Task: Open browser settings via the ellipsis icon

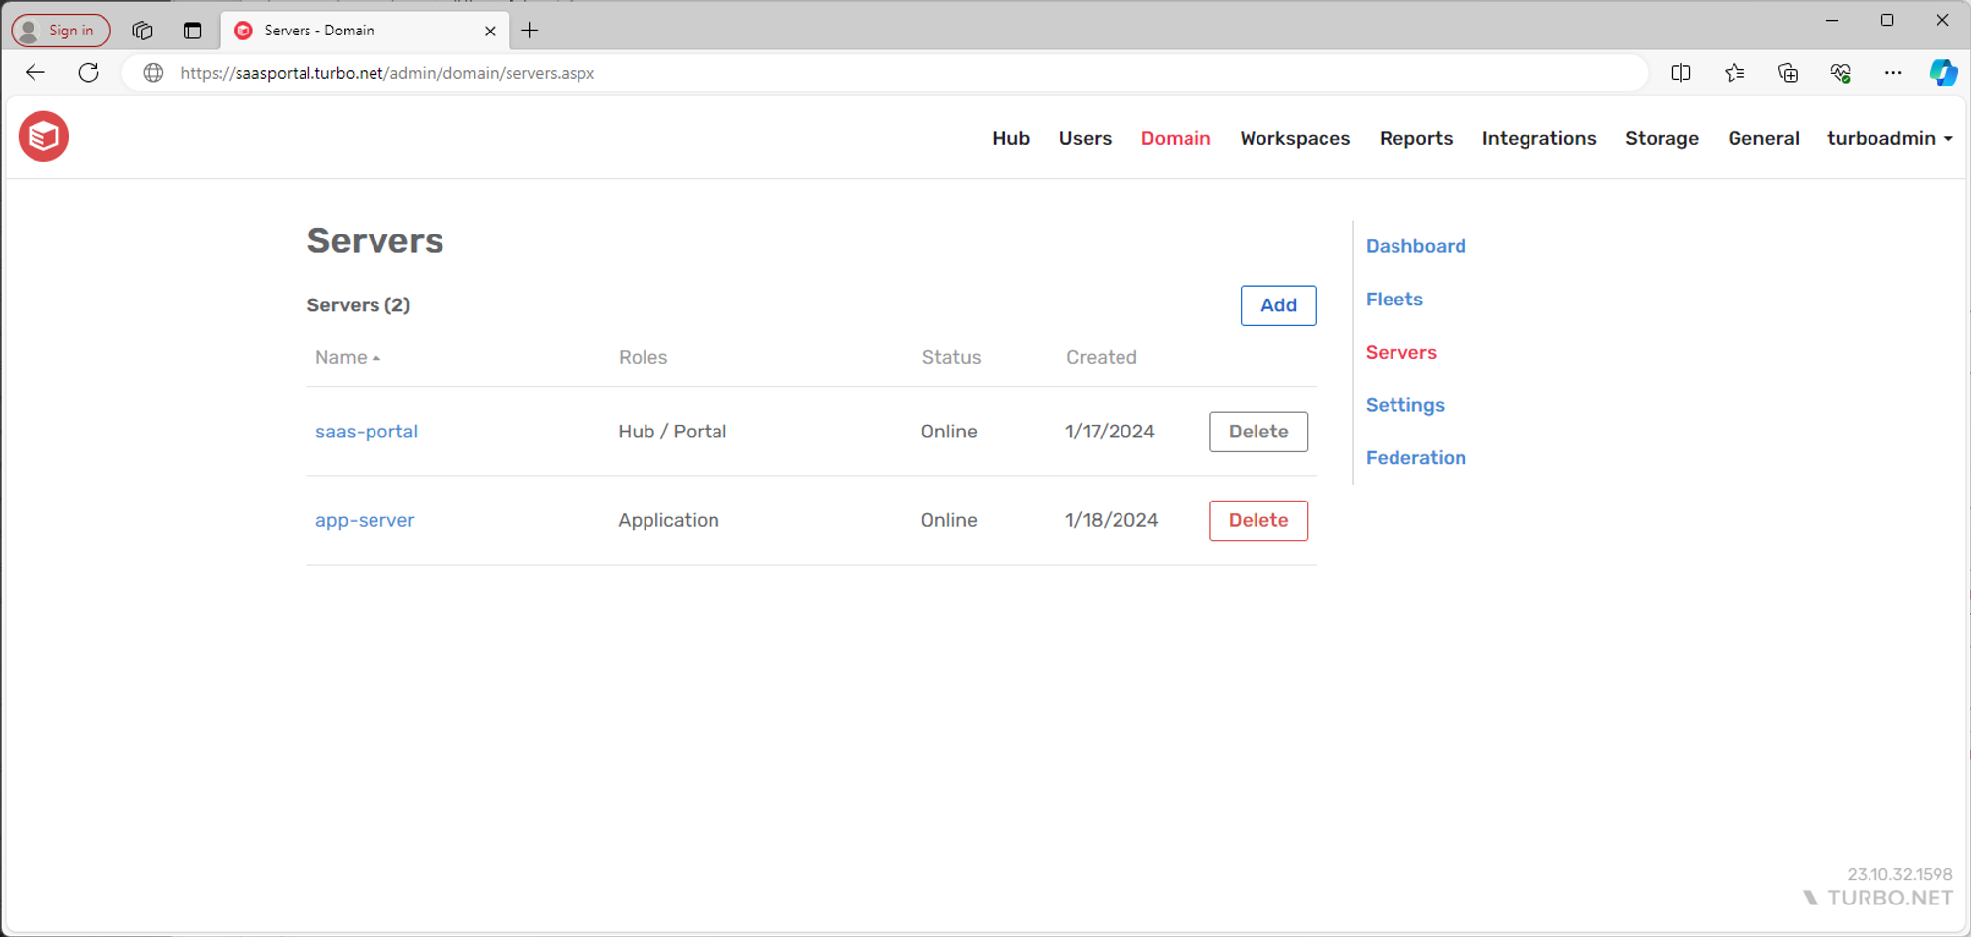Action: (x=1894, y=72)
